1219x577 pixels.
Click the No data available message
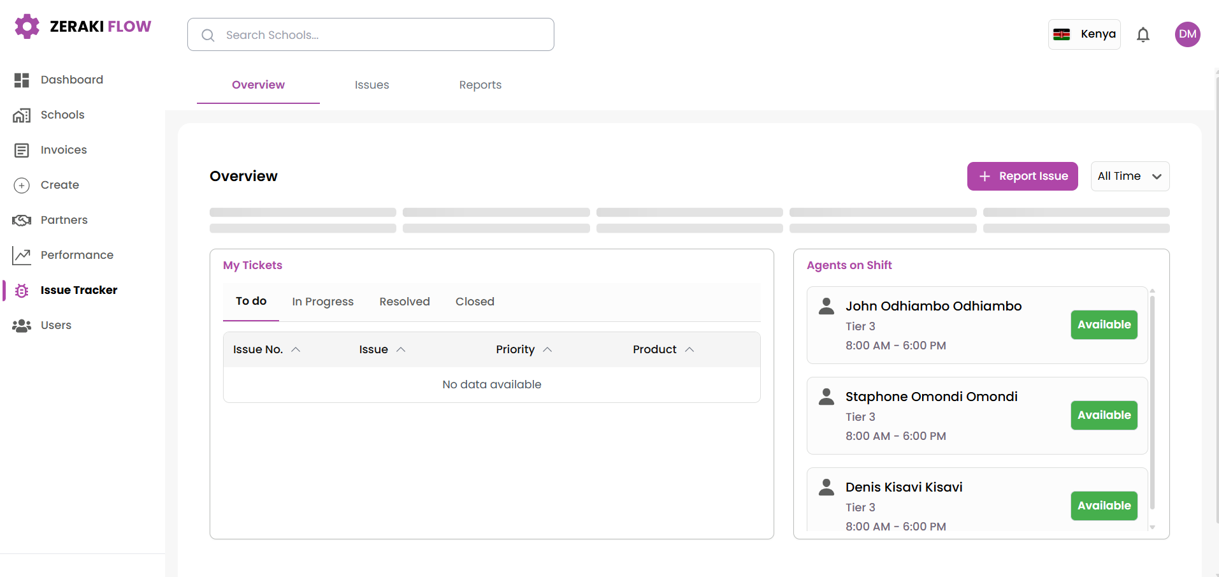[x=492, y=384]
